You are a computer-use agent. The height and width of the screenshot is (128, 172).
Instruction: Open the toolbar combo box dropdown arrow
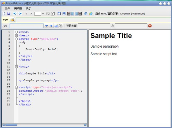click(43, 14)
